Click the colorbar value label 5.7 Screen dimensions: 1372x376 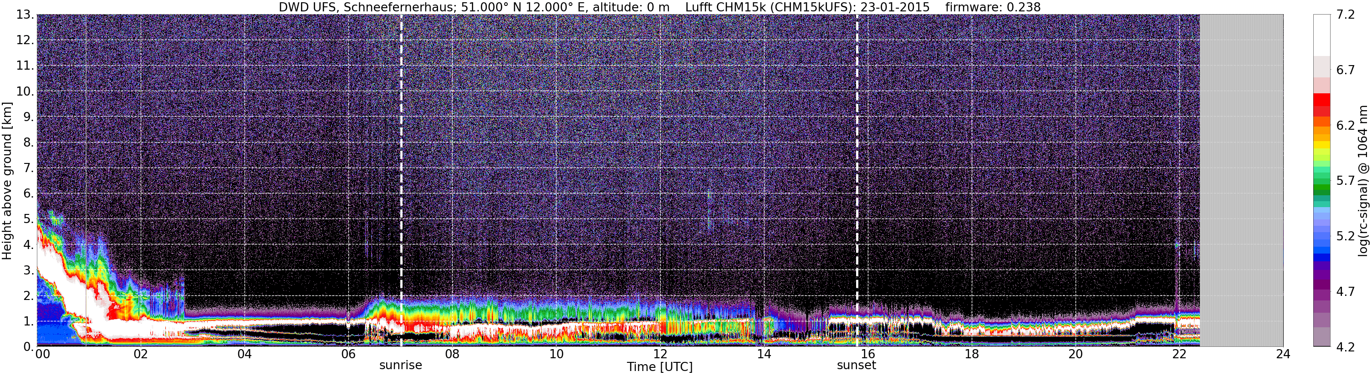[x=1346, y=181]
